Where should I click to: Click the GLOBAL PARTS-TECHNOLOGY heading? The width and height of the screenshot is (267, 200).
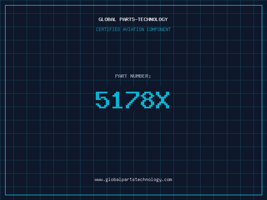coord(133,19)
